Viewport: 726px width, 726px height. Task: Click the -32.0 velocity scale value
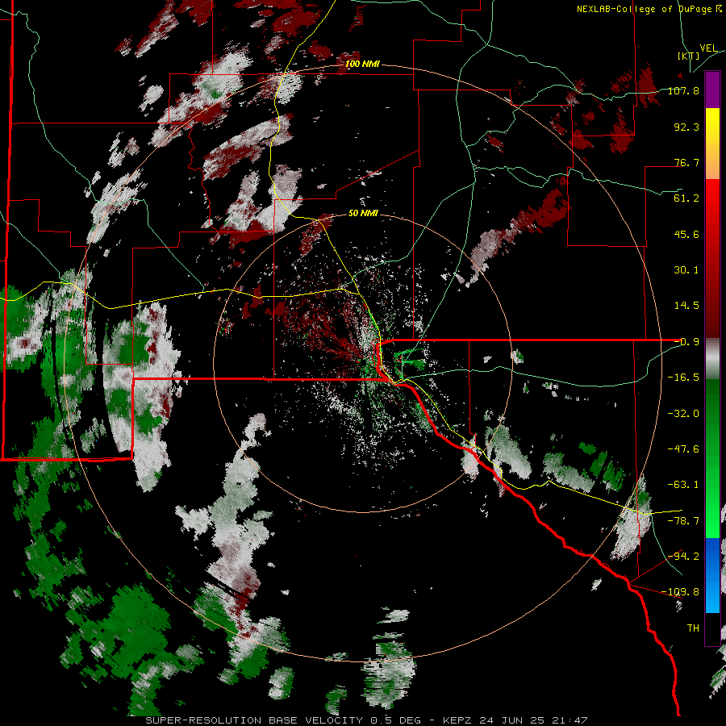point(683,413)
